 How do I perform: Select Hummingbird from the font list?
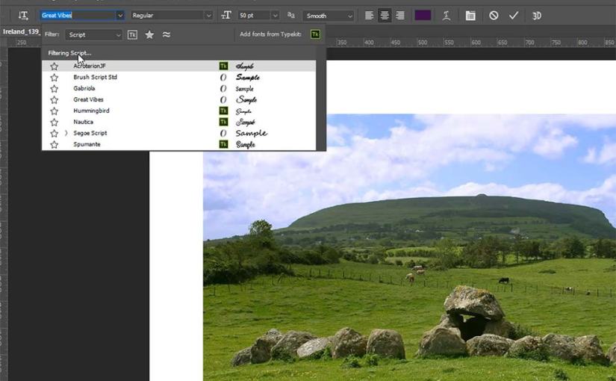point(91,111)
